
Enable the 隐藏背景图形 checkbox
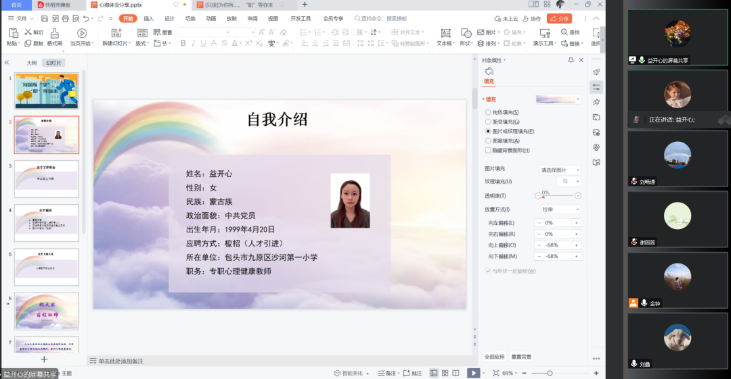488,150
